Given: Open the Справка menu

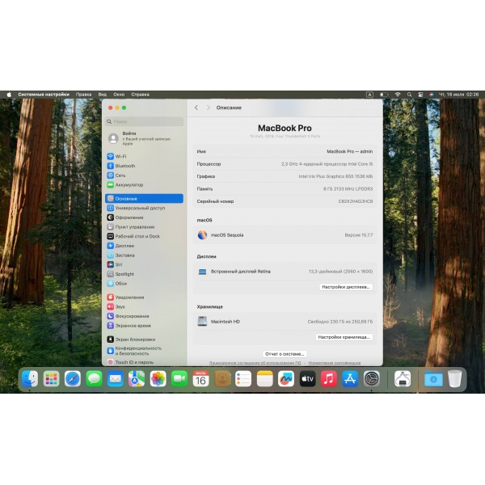Looking at the screenshot, I should [140, 95].
